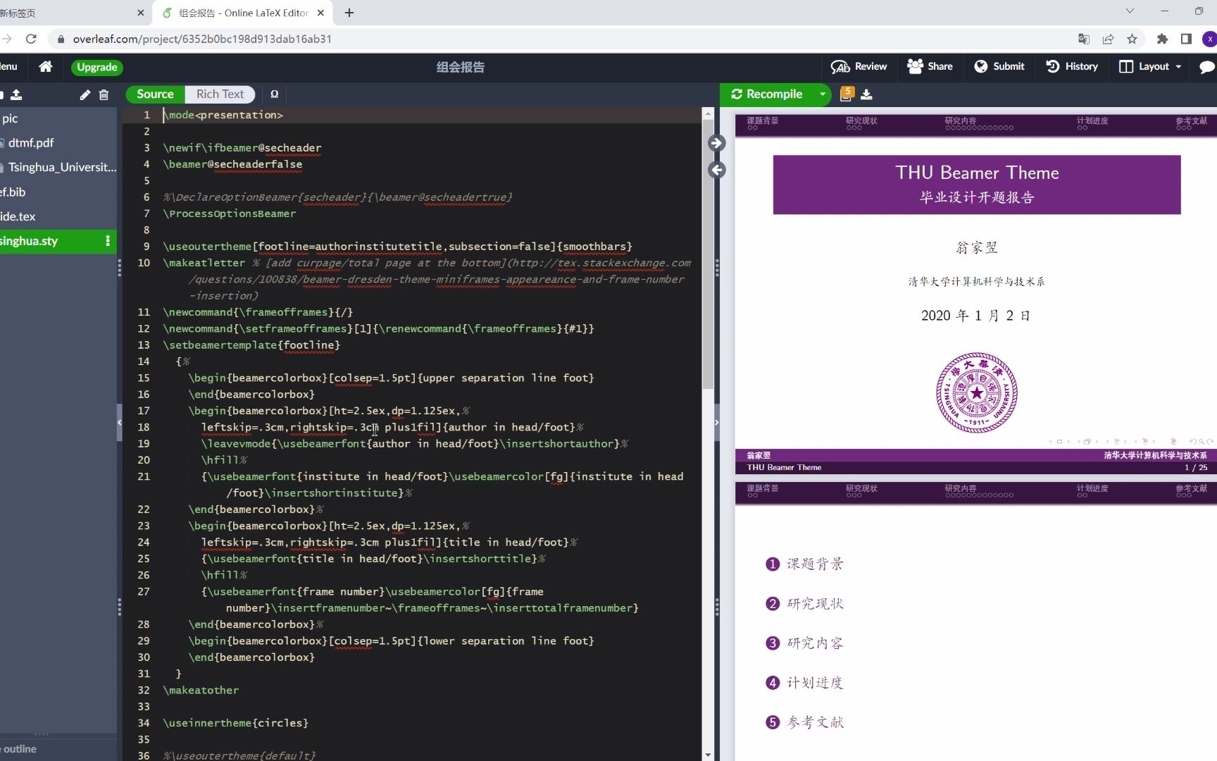The width and height of the screenshot is (1217, 761).
Task: Click line 34 \useinnertheme{circles}
Action: pos(235,723)
